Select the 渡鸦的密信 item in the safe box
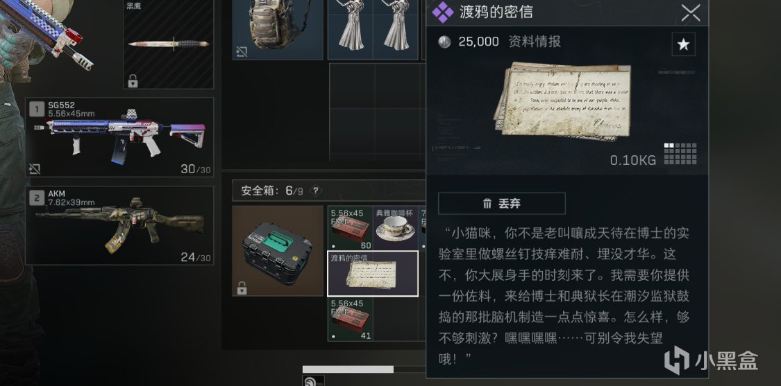The width and height of the screenshot is (781, 386). click(373, 274)
